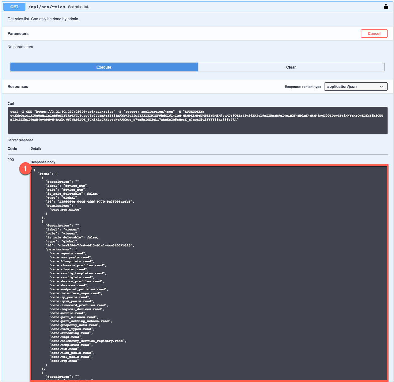Click the Responses section header
Image resolution: width=394 pixels, height=382 pixels.
coord(17,87)
